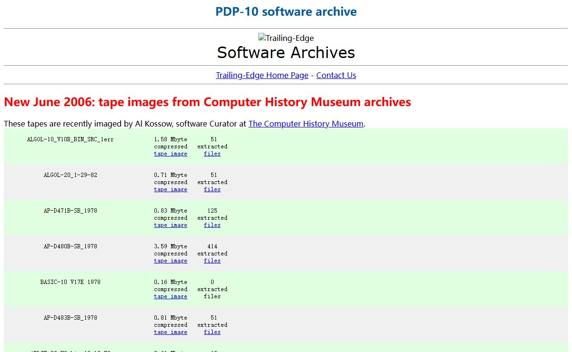This screenshot has height=352, width=572.
Task: Download tape image for ALGOL-20_1-29-82
Action: click(171, 189)
